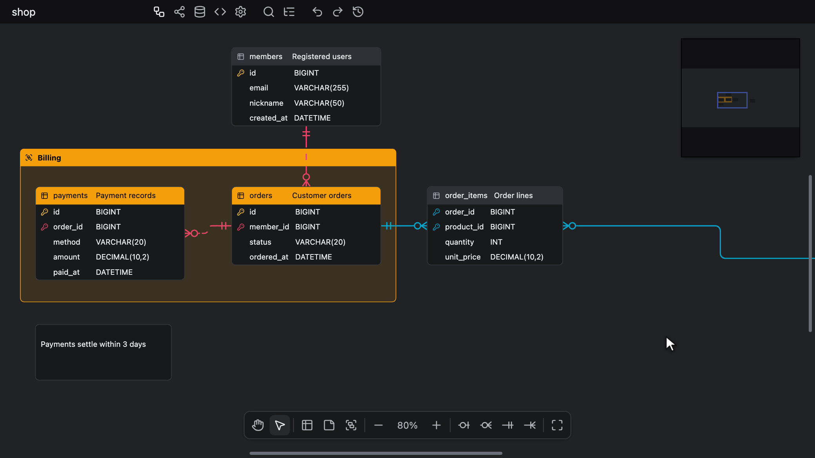This screenshot has height=458, width=815.
Task: Click the minimap viewport rectangle
Action: pyautogui.click(x=732, y=100)
